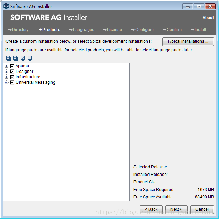
Task: Cancel the installation
Action: [202, 209]
